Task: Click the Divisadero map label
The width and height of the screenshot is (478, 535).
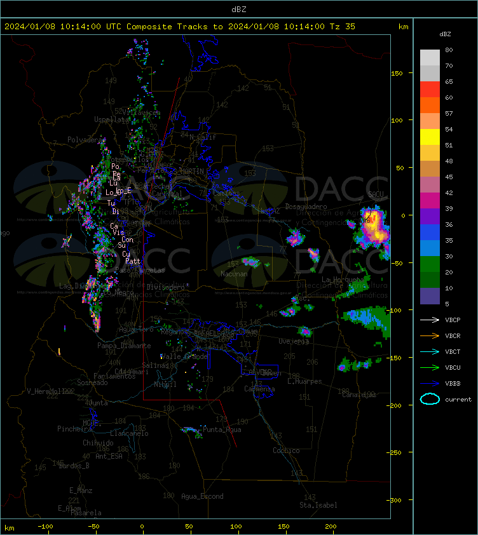Action: [166, 287]
